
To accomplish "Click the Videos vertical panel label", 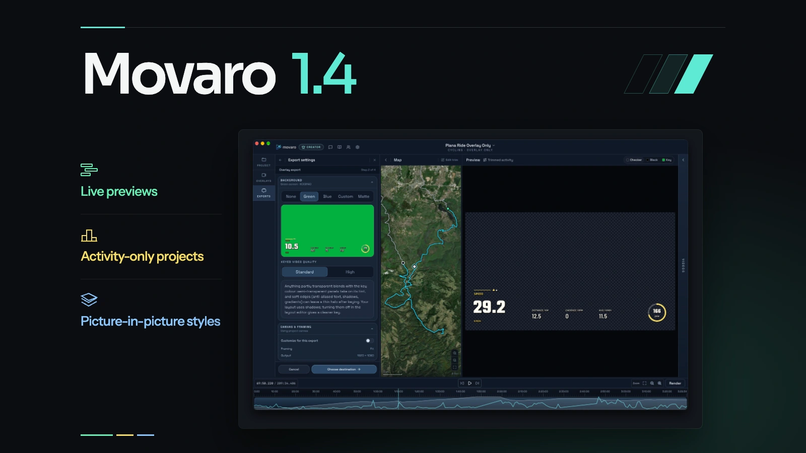I will pyautogui.click(x=683, y=266).
